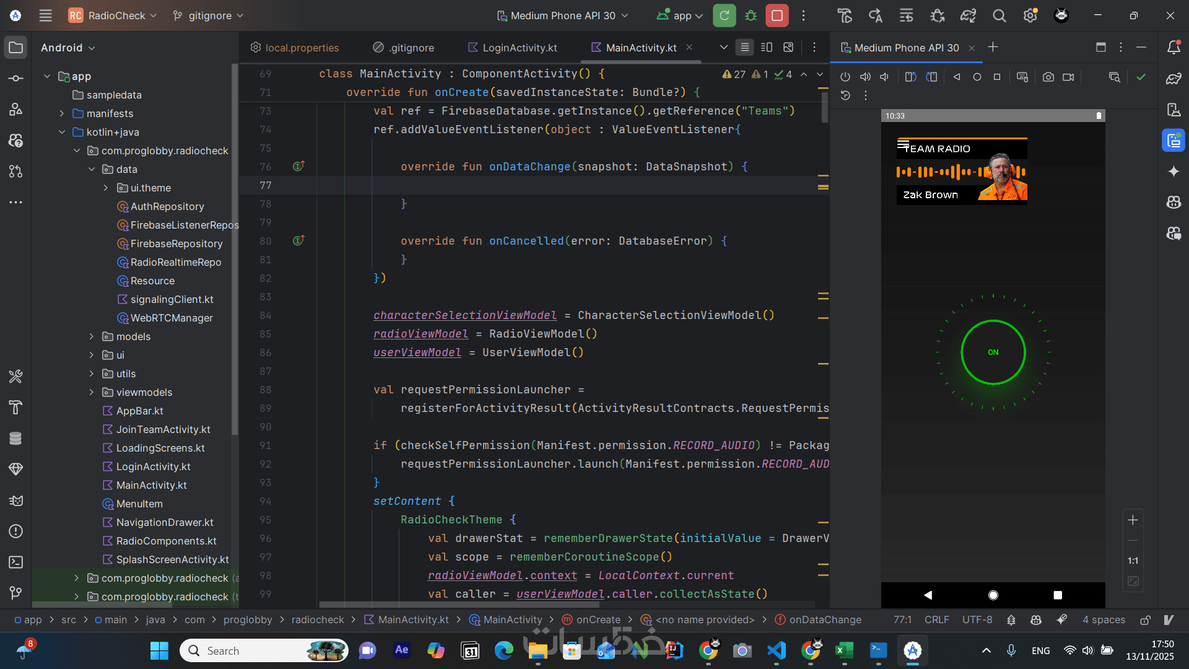
Task: Open the Medium Phone API 30 device dropdown
Action: [x=562, y=15]
